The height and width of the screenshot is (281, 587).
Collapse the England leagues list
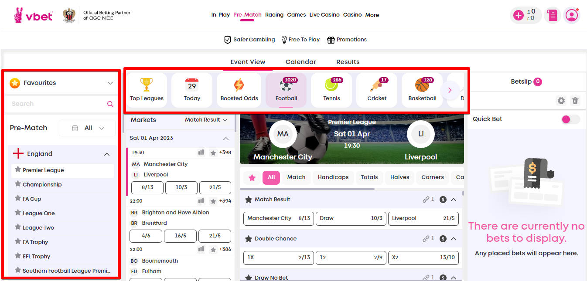[x=107, y=154]
